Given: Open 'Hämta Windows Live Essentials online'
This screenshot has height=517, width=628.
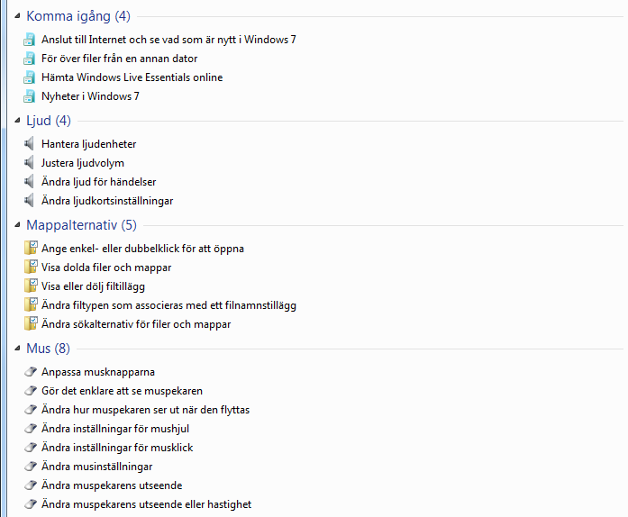Looking at the screenshot, I should (132, 77).
